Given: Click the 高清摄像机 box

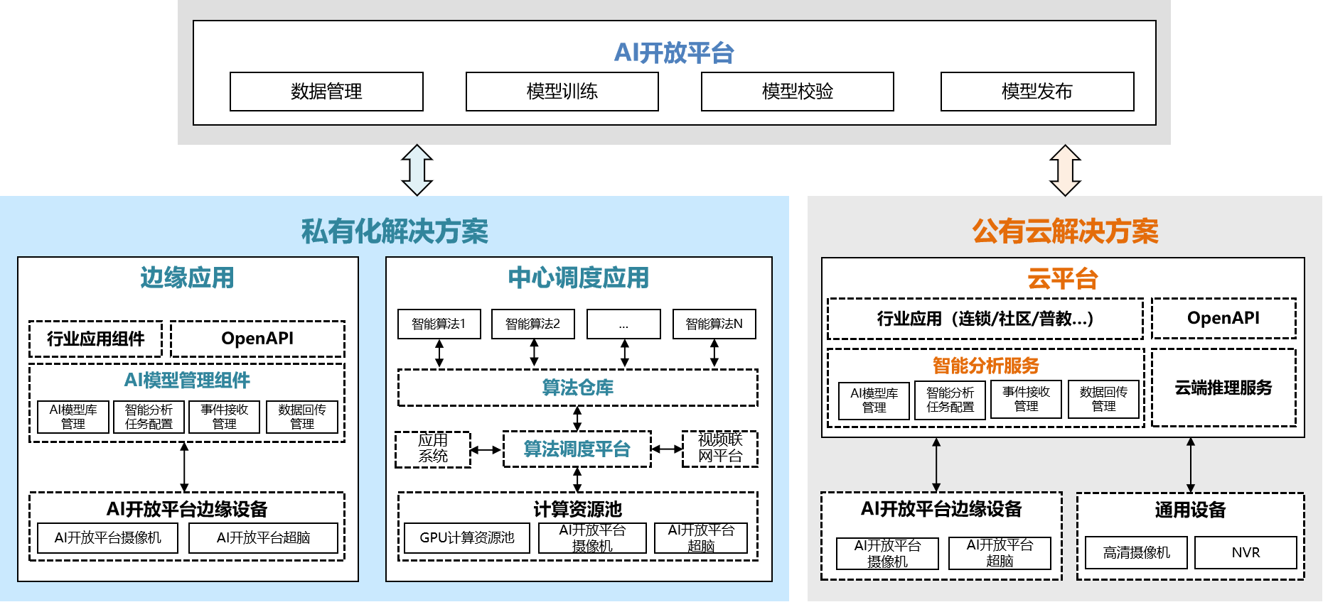Looking at the screenshot, I should [1137, 552].
